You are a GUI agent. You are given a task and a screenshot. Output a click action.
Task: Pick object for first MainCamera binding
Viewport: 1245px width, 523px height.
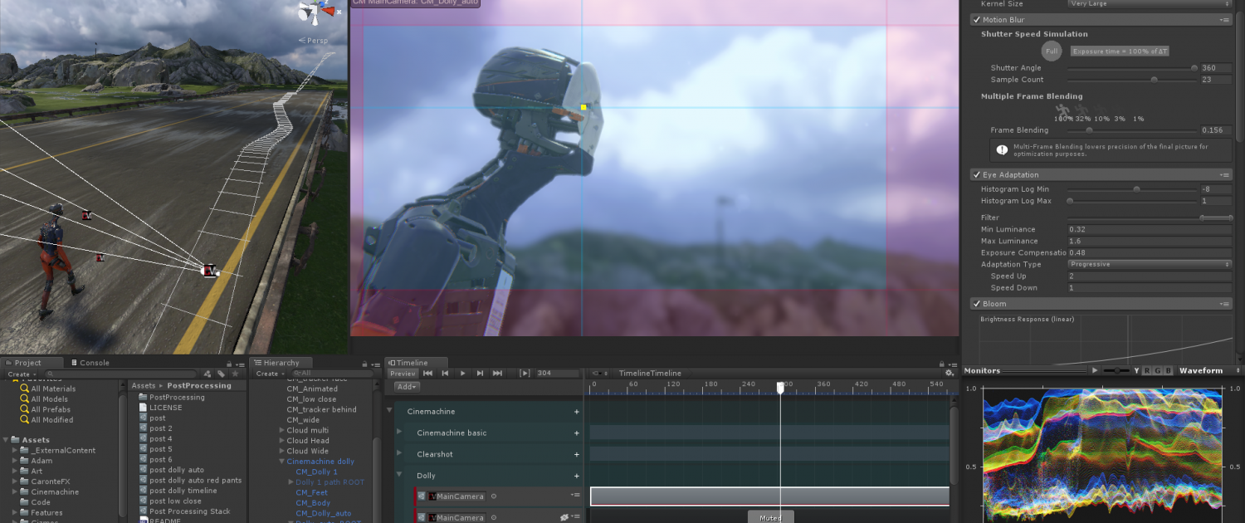[494, 496]
